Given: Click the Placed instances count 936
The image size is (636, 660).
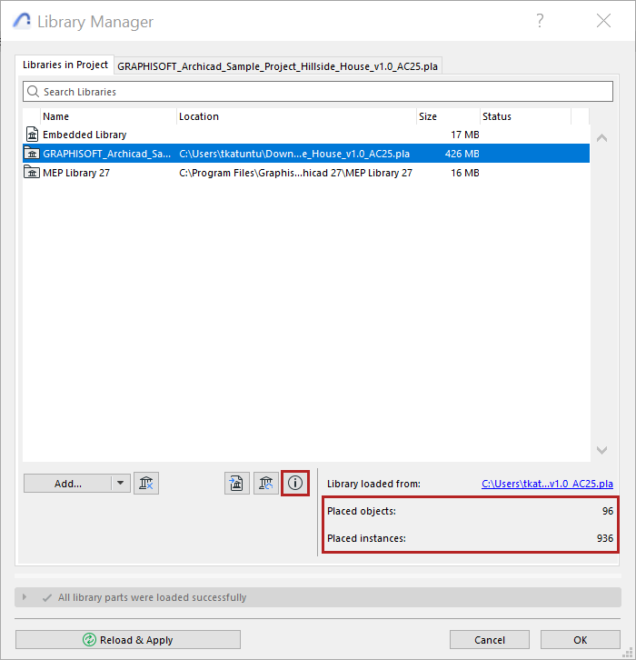Looking at the screenshot, I should click(605, 538).
